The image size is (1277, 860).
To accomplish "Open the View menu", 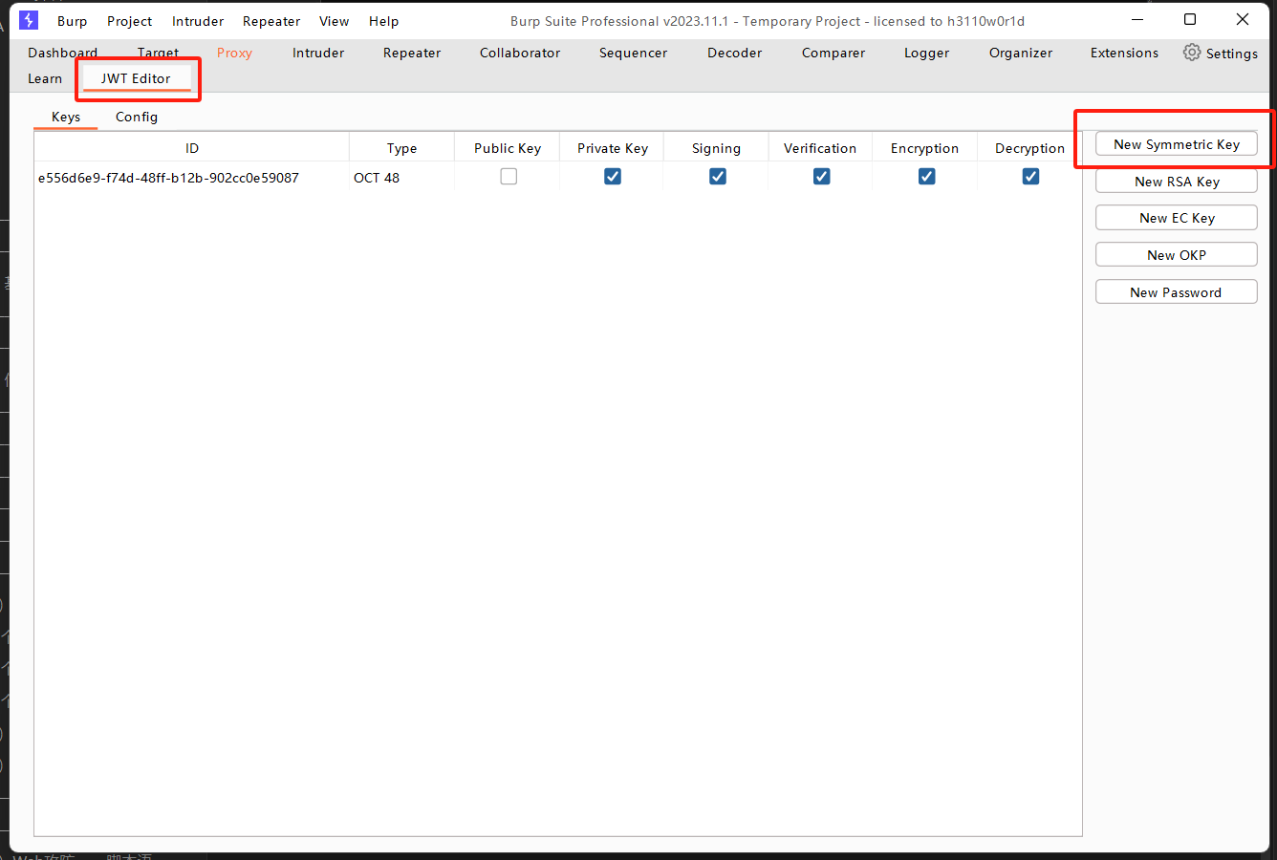I will coord(335,21).
